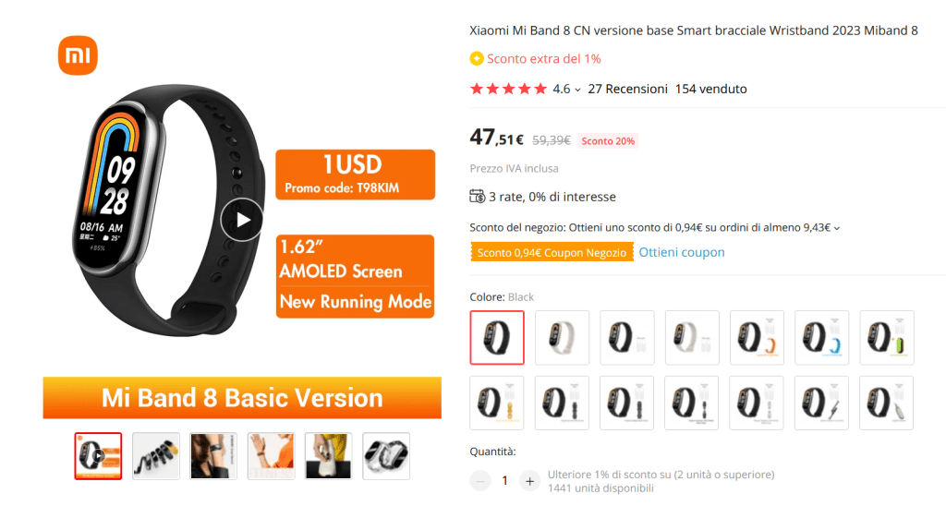Increase quantity with the plus button
Viewport: 946px width, 506px height.
pyautogui.click(x=529, y=481)
